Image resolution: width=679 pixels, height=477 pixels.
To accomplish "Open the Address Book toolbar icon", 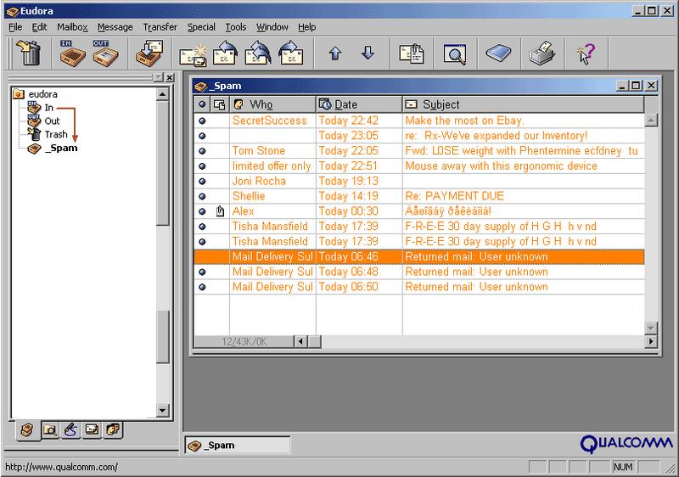I will pyautogui.click(x=498, y=53).
